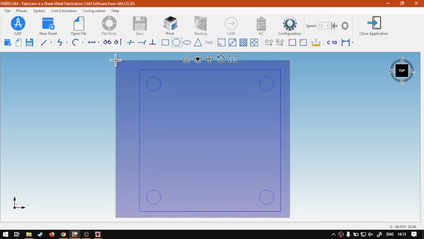Click the stop simulation button
This screenshot has height=239, width=424.
coord(345,26)
